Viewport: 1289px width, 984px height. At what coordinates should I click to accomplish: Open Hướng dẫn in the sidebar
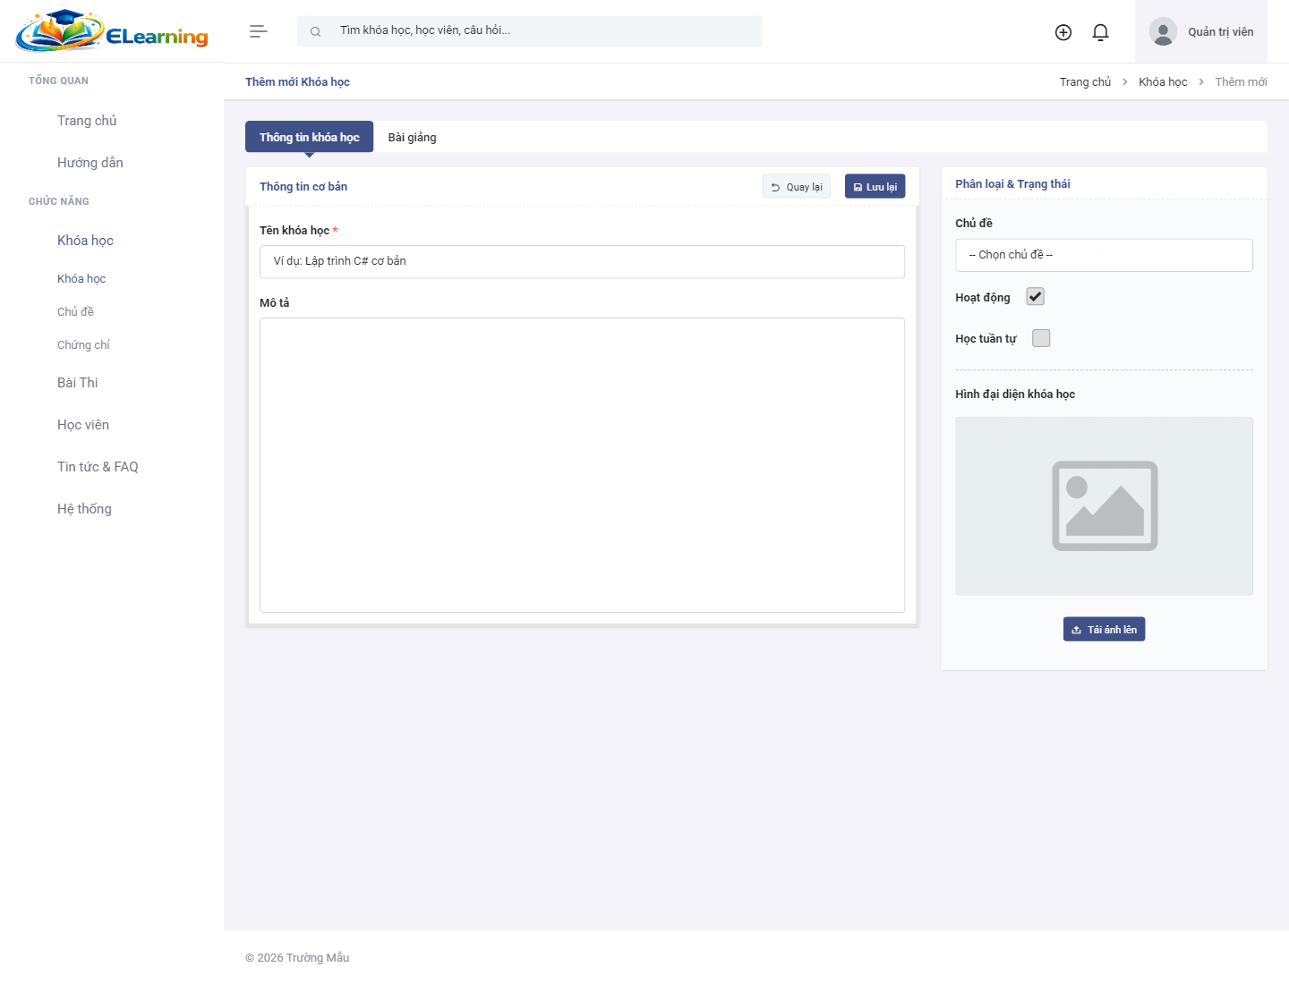coord(90,163)
